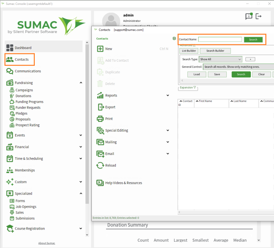
Task: Click General Control search option field
Action: pos(238,67)
